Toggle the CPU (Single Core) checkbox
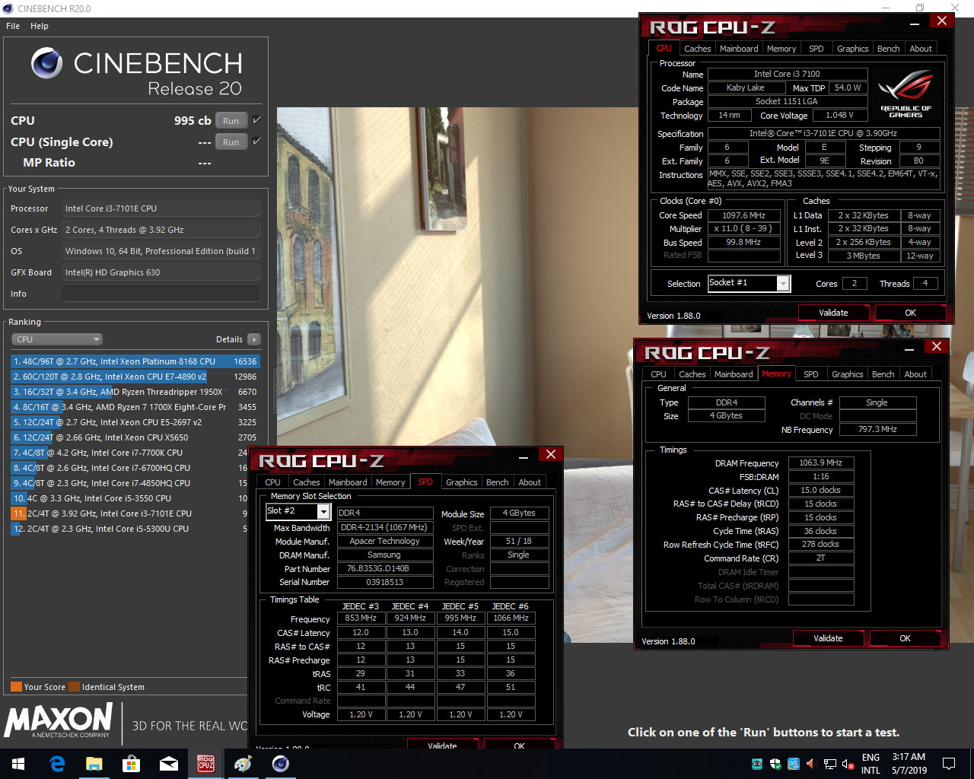Screen dimensions: 974x779 [x=256, y=141]
